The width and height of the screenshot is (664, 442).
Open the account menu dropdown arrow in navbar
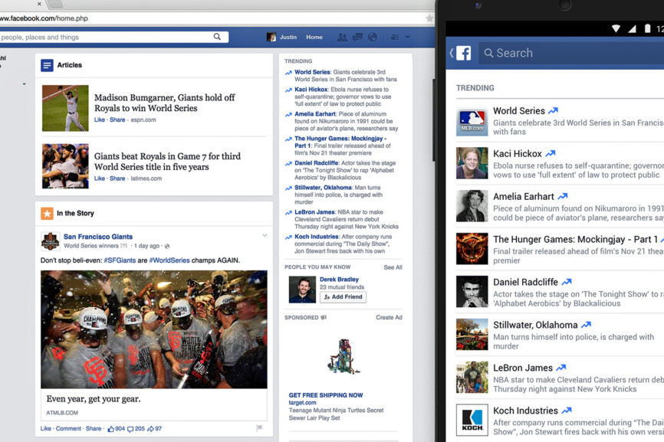pyautogui.click(x=408, y=38)
